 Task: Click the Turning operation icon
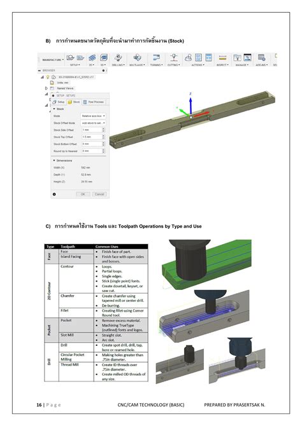click(156, 58)
